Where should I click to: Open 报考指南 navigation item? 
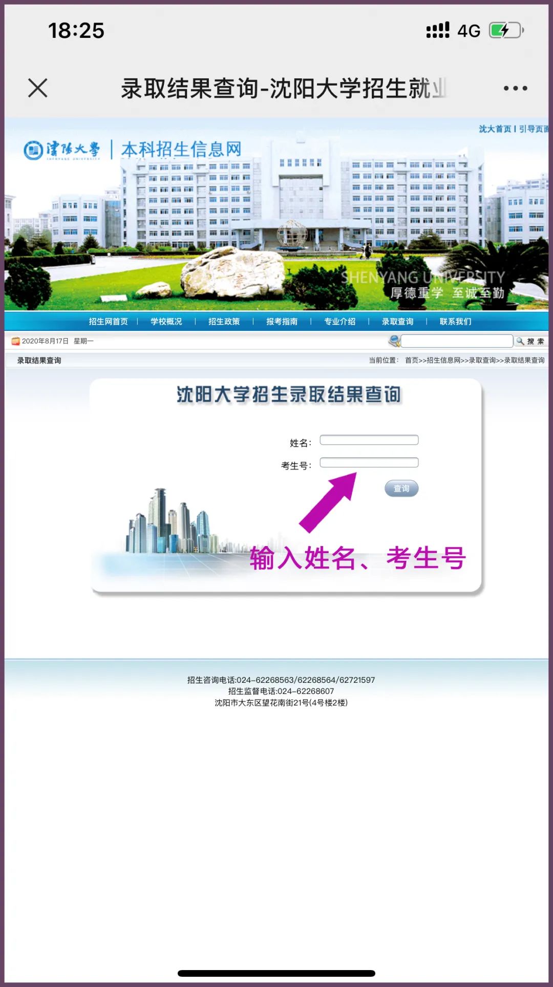click(x=282, y=322)
